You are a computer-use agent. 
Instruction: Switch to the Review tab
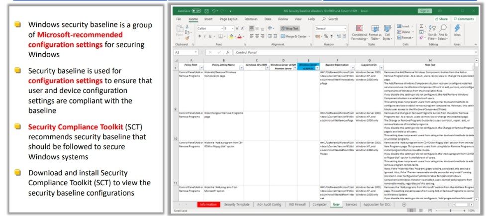(283, 19)
